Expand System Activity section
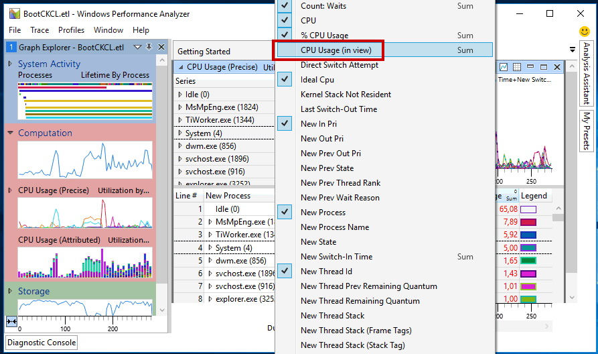The width and height of the screenshot is (598, 354). point(10,64)
